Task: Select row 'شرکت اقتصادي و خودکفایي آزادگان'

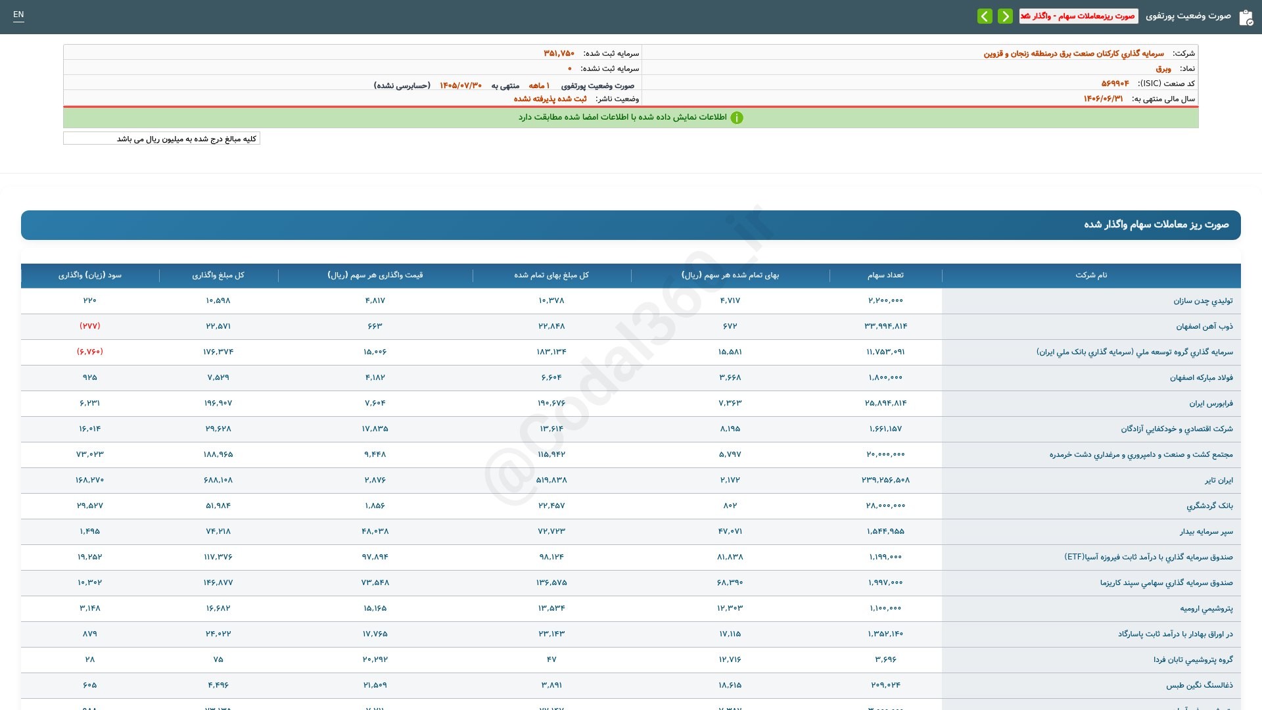Action: pos(631,429)
